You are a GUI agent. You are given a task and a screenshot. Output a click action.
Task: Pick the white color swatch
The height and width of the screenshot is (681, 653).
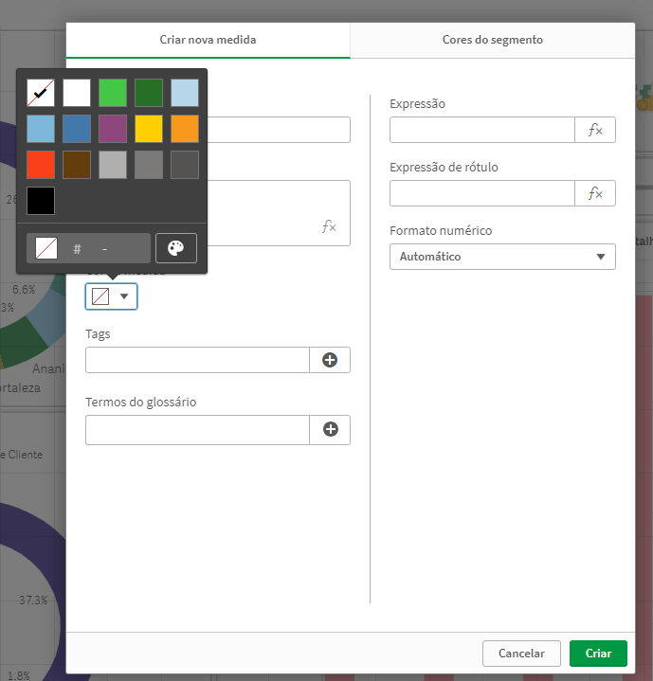[77, 93]
